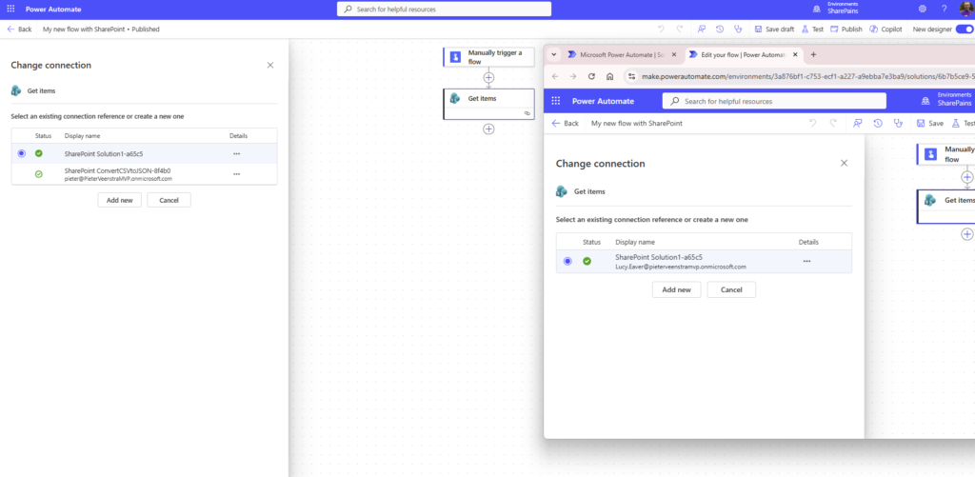Open version history icon in front window toolbar
This screenshot has height=477, width=975.
point(877,123)
